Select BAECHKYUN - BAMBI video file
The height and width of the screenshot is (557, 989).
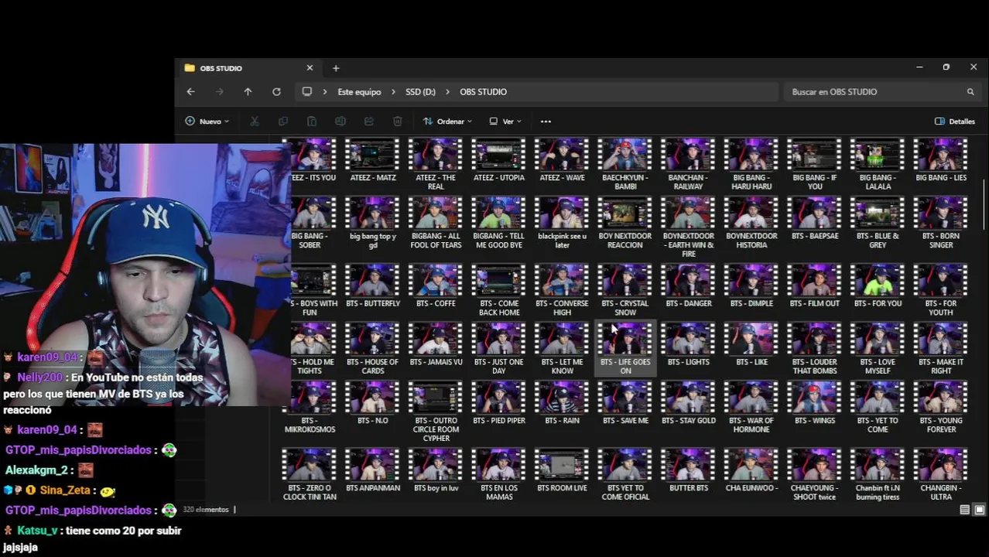pos(625,165)
